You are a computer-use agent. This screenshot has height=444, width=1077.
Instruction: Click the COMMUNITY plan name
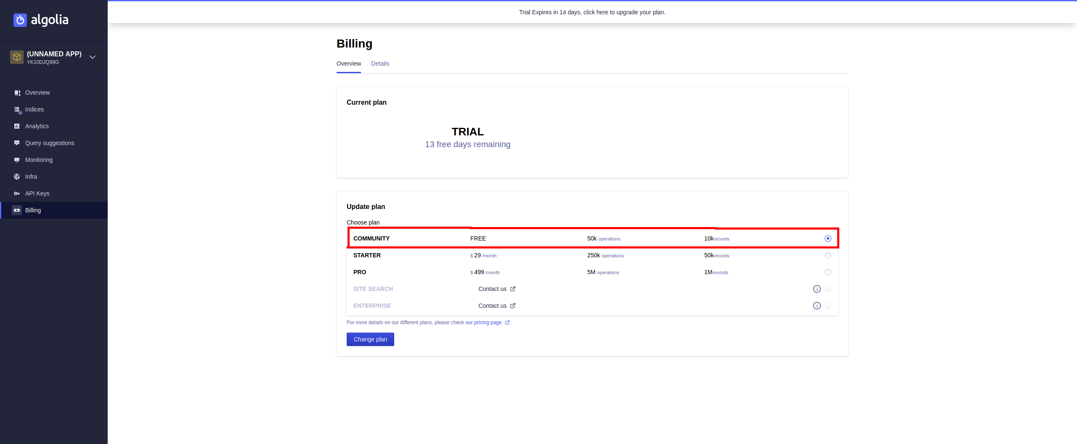371,238
